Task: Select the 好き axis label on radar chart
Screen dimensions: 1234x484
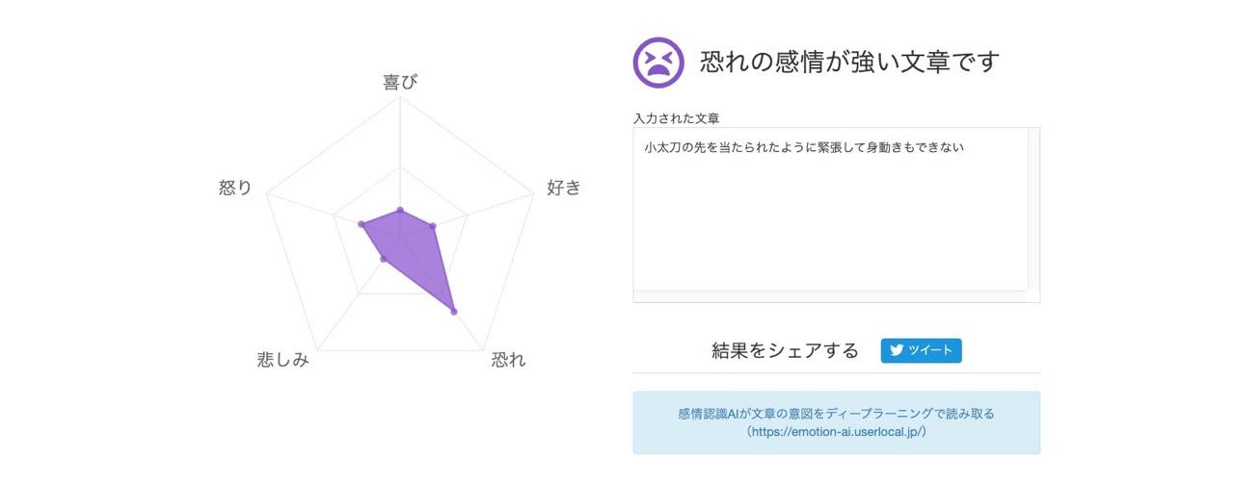Action: pyautogui.click(x=564, y=188)
